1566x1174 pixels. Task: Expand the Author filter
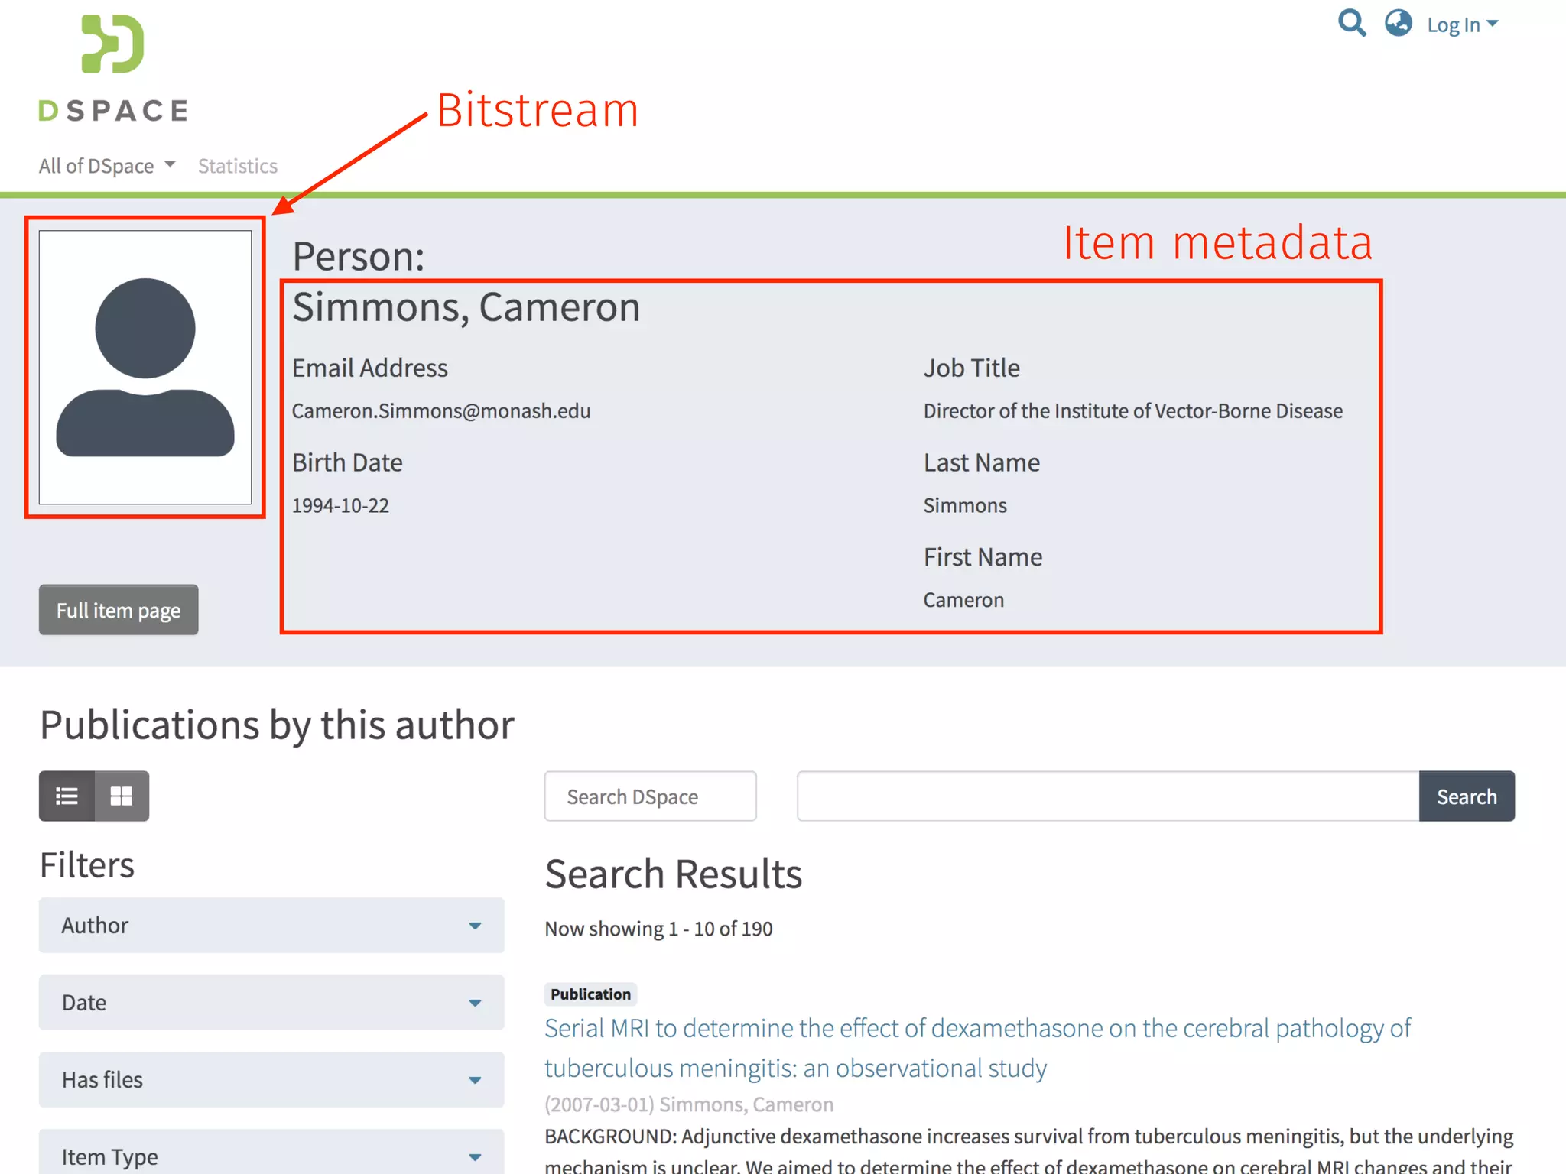(x=271, y=926)
